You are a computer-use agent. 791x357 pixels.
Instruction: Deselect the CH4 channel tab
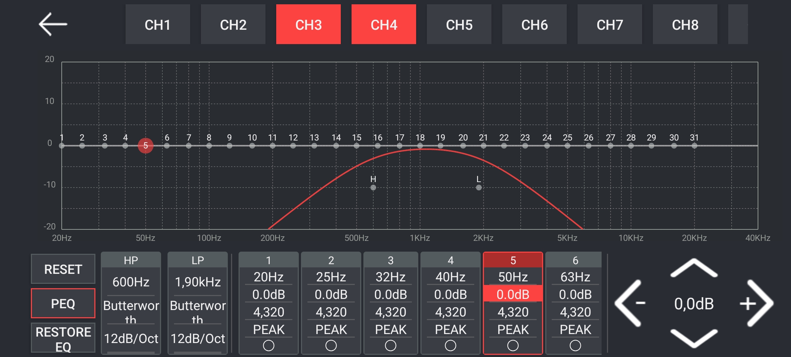(x=383, y=25)
